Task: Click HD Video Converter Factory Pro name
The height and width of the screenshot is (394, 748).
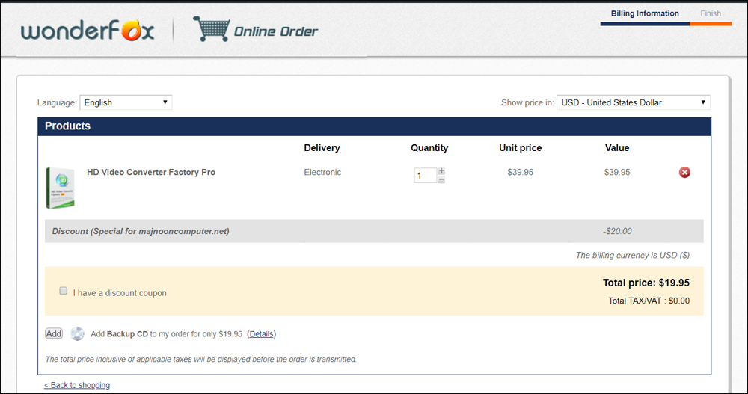Action: [x=151, y=172]
